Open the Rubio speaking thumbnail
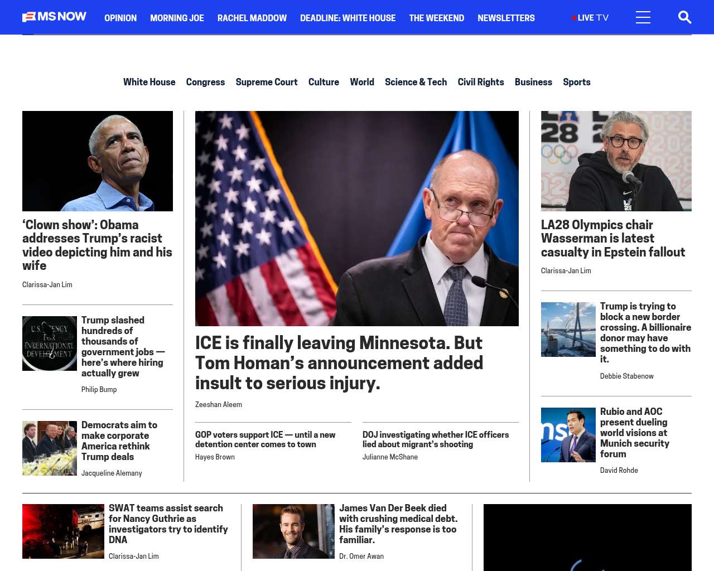The height and width of the screenshot is (571, 714). click(568, 435)
